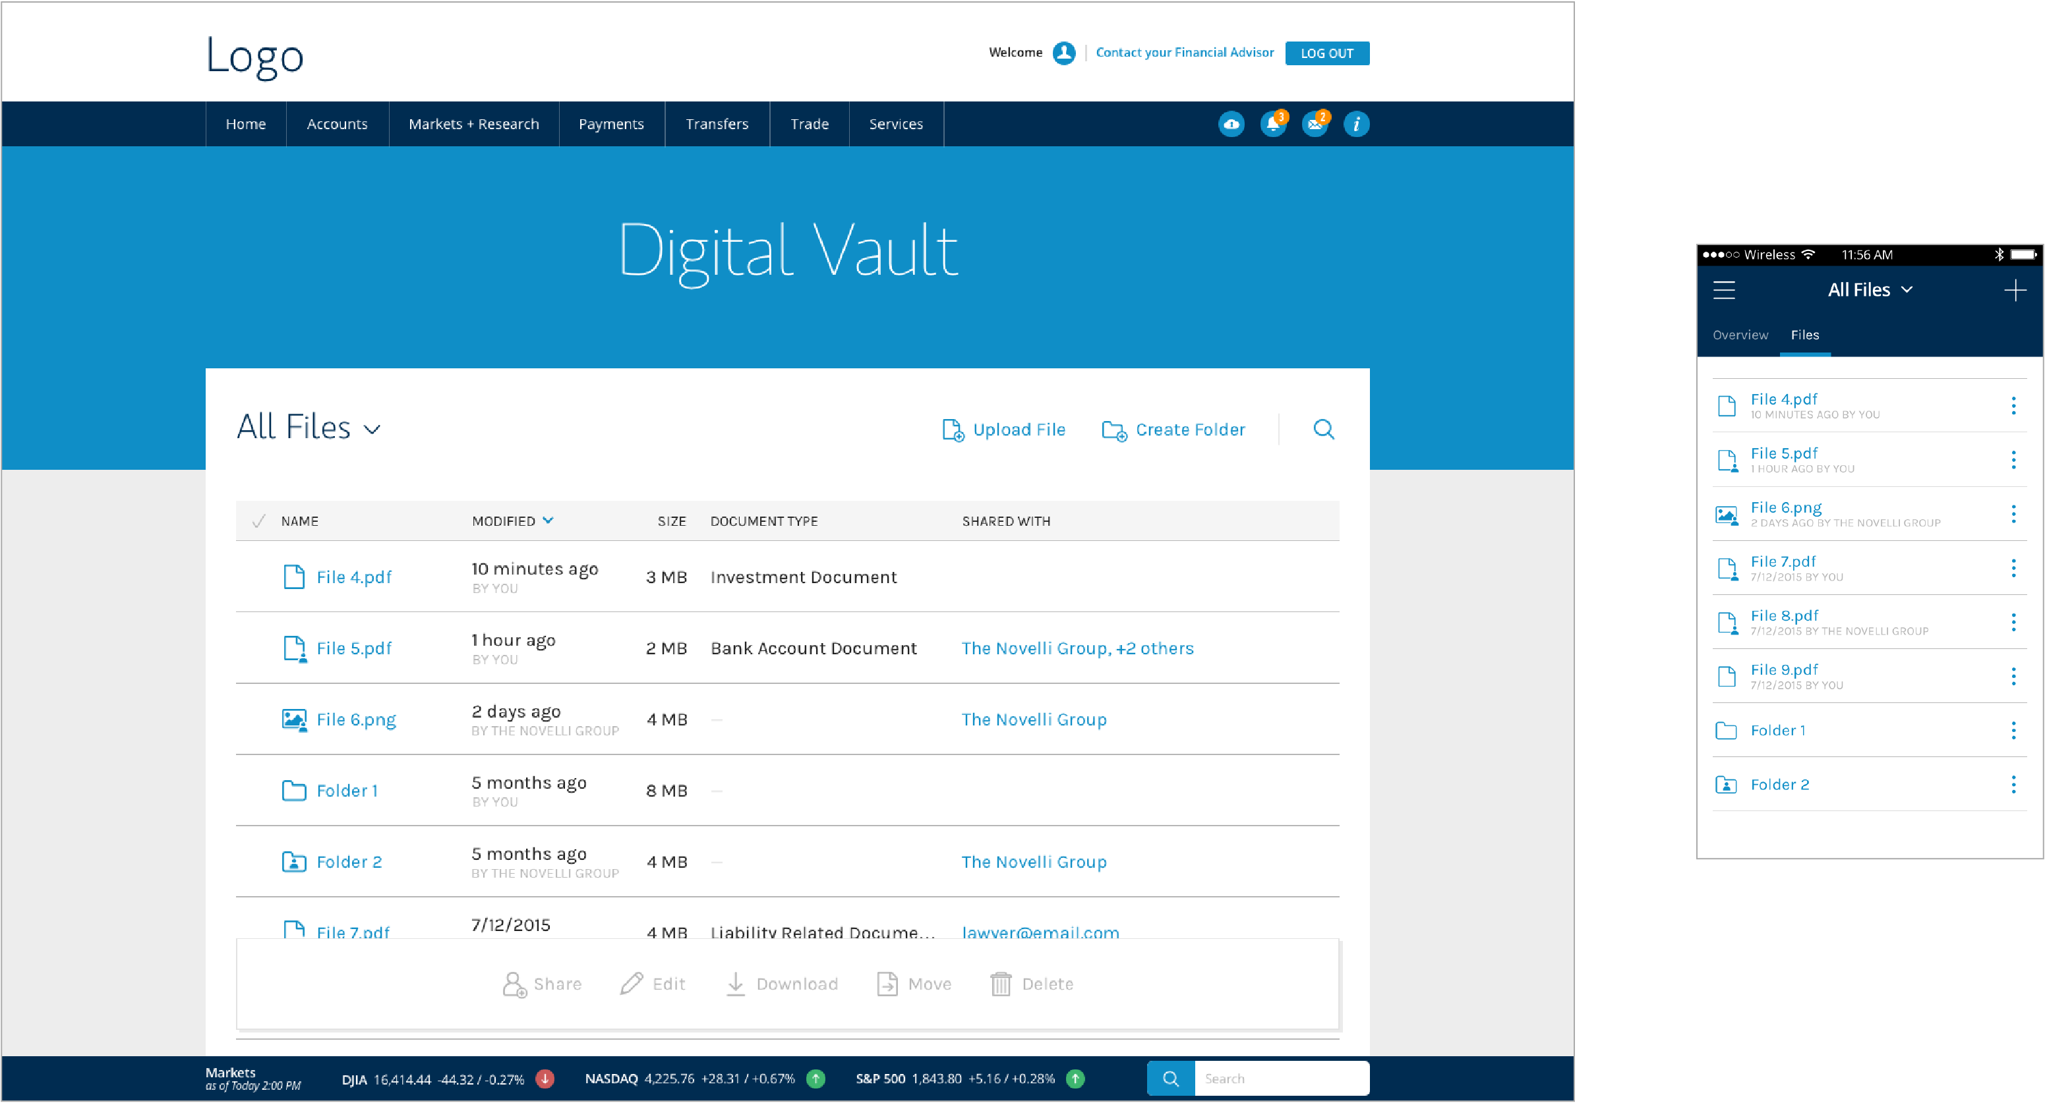Click the Move file icon
Screen dimensions: 2045x1103
(x=887, y=984)
